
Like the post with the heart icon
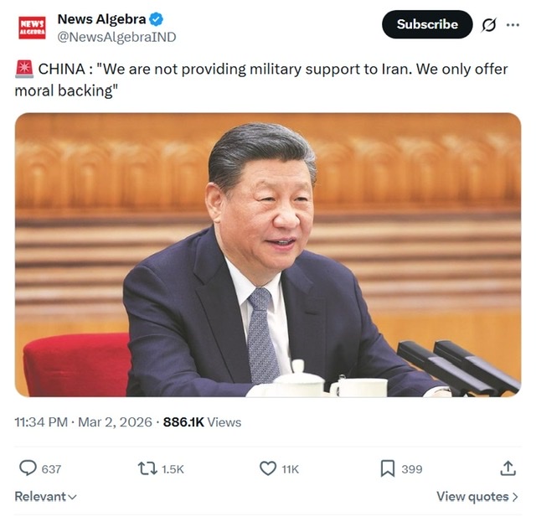268,468
